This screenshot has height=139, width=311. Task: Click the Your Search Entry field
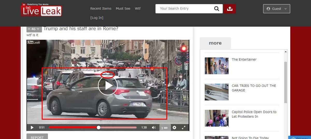click(x=185, y=9)
